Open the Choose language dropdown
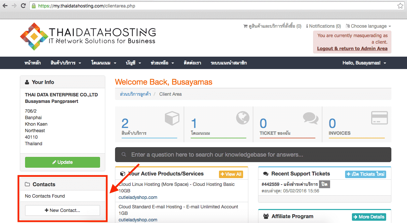407x223 pixels. point(368,26)
